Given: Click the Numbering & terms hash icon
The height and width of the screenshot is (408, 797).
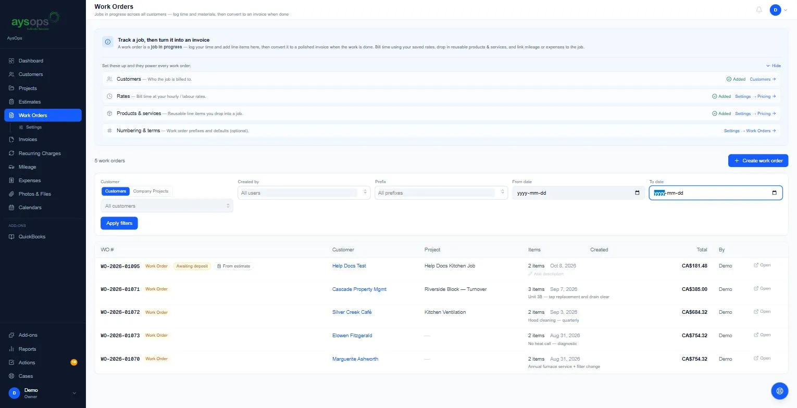Looking at the screenshot, I should [x=109, y=131].
